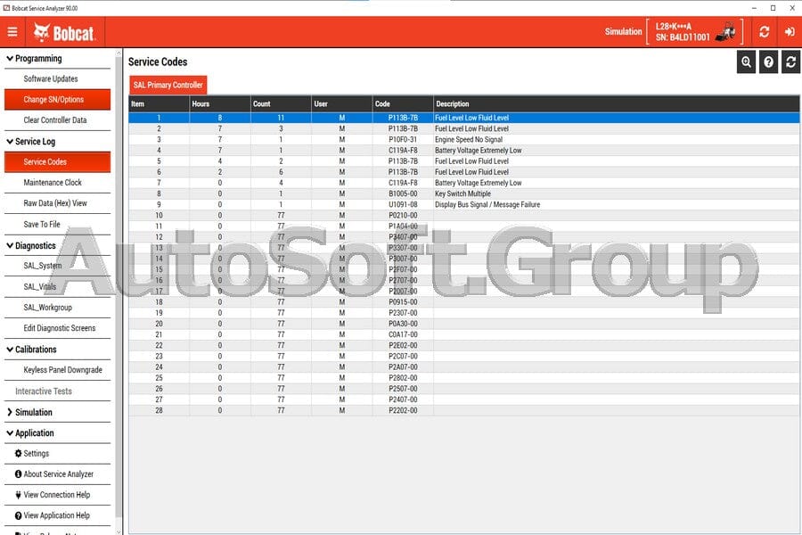802x535 pixels.
Task: Click code P0210-00 in row 10
Action: tap(403, 216)
